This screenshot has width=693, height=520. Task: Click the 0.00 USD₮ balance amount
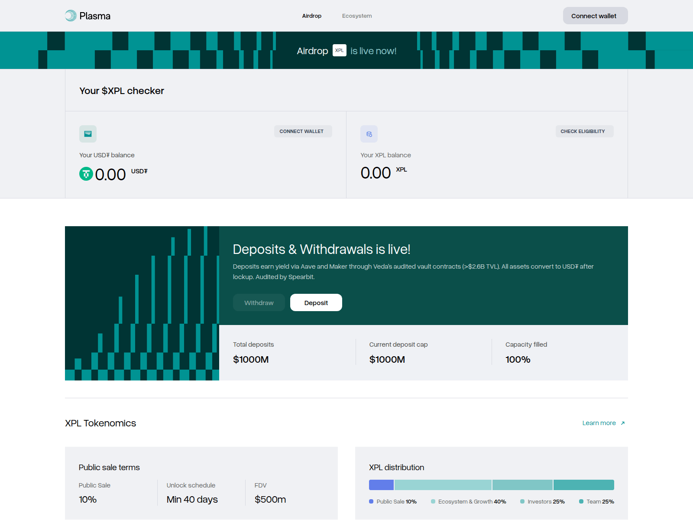tap(110, 175)
